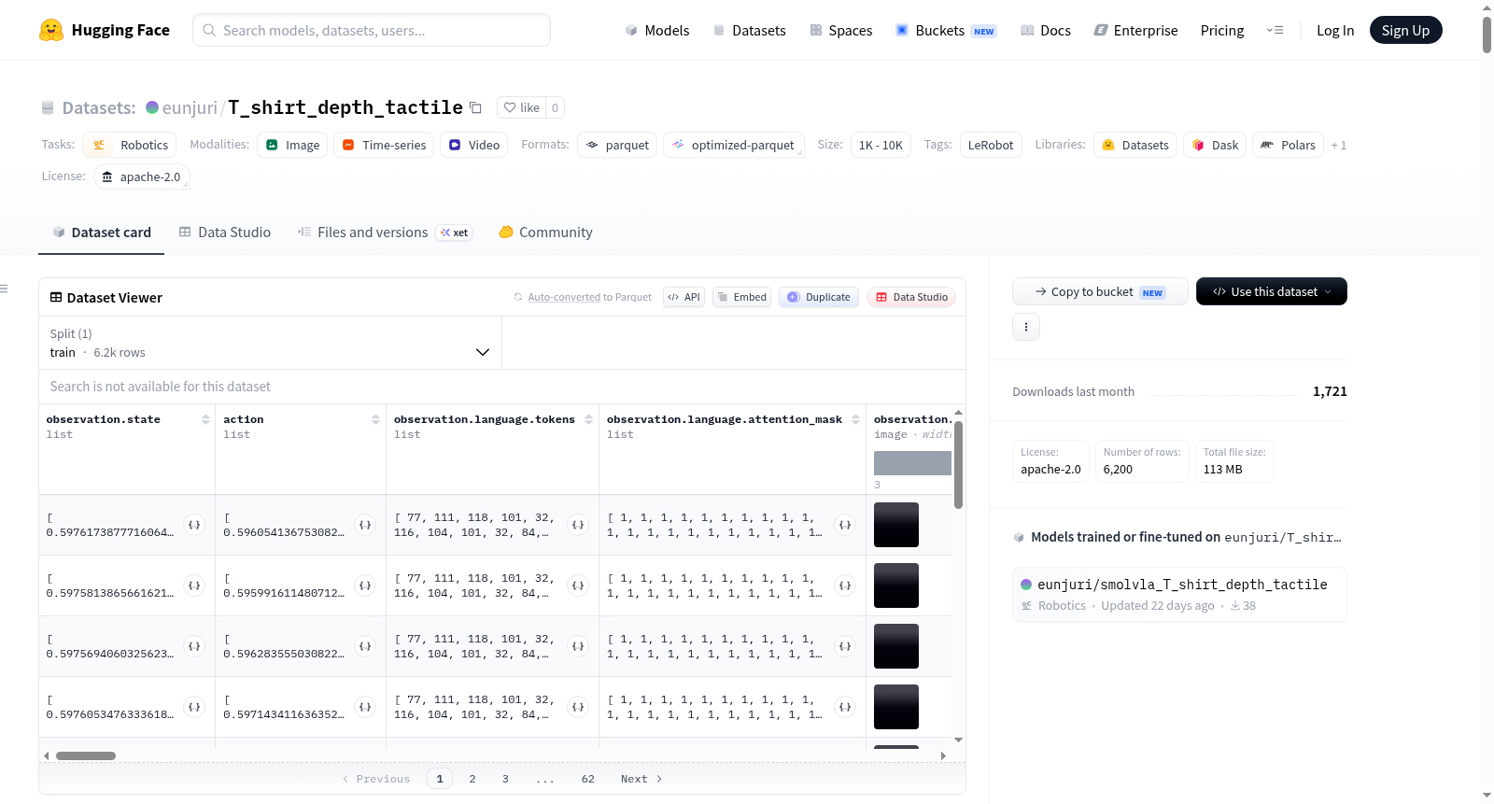
Task: Open the eunjuri profile link
Action: [190, 107]
